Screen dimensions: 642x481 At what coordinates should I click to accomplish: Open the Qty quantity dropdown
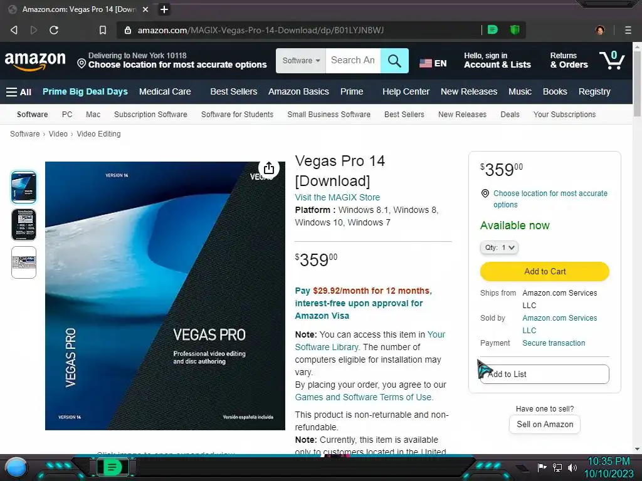coord(499,247)
